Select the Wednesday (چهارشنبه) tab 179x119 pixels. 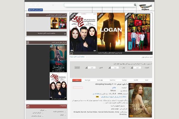100,80
